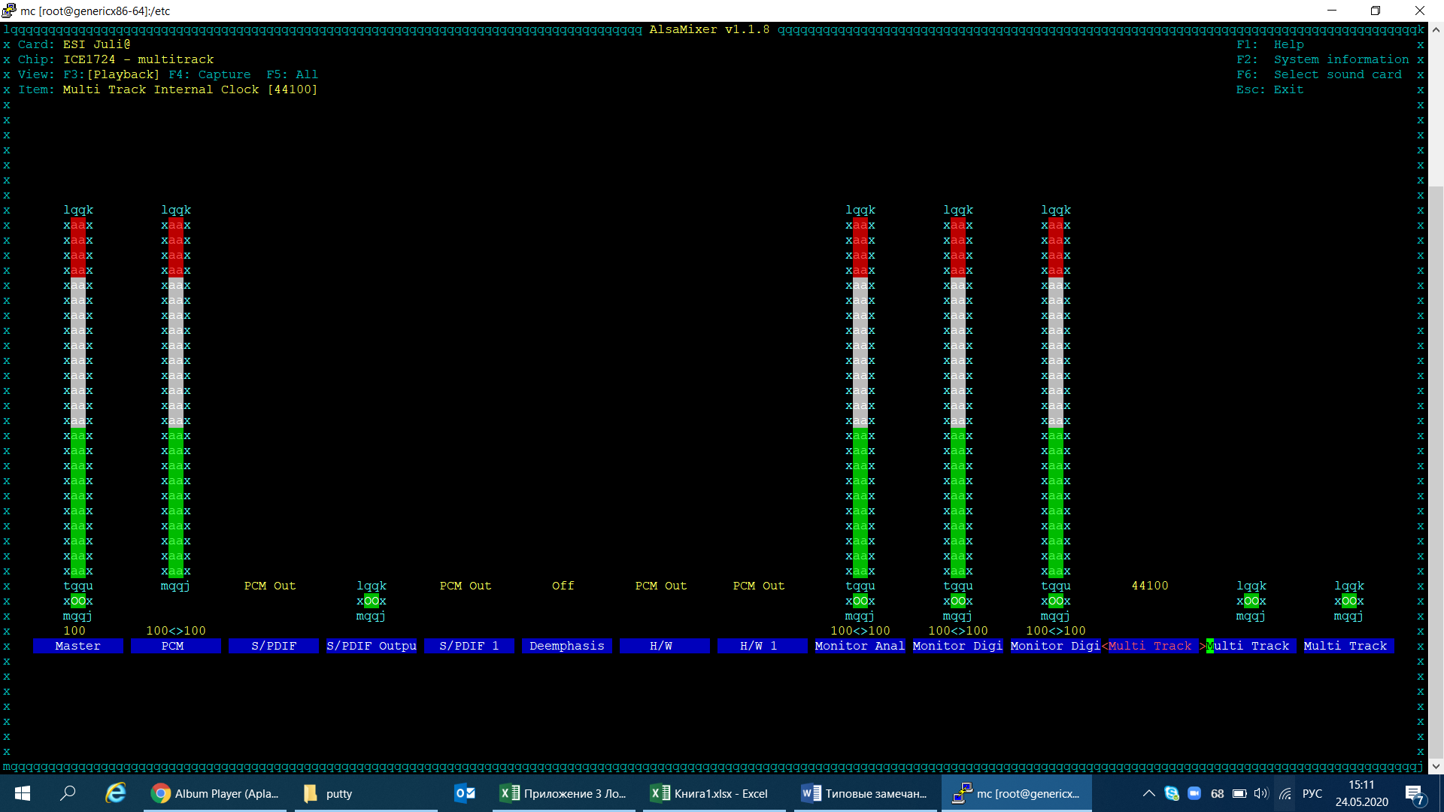Show hidden tray icons chevron
Image resolution: width=1444 pixels, height=812 pixels.
(1148, 793)
